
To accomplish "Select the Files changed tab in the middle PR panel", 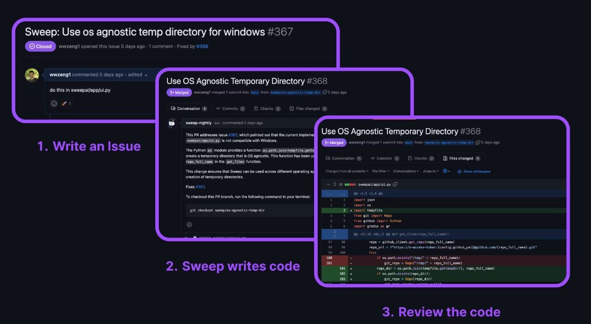I will (x=308, y=108).
